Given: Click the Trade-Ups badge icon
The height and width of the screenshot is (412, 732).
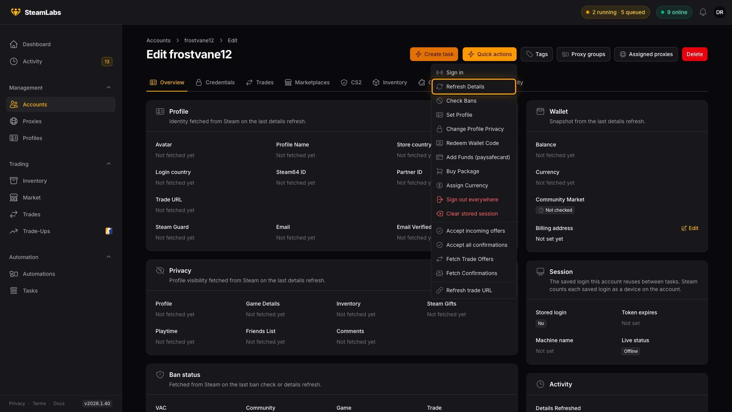Looking at the screenshot, I should click(109, 231).
